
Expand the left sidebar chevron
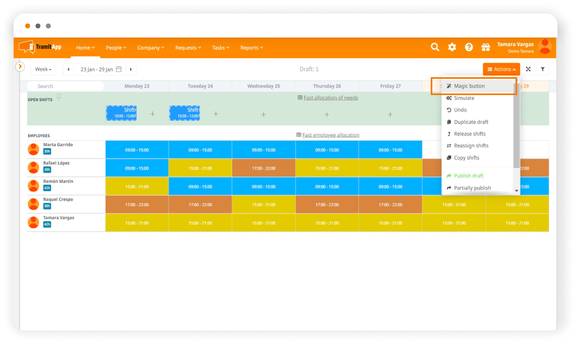coord(20,66)
